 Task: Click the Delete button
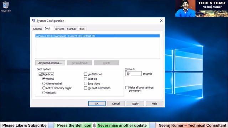pyautogui.click(x=107, y=63)
